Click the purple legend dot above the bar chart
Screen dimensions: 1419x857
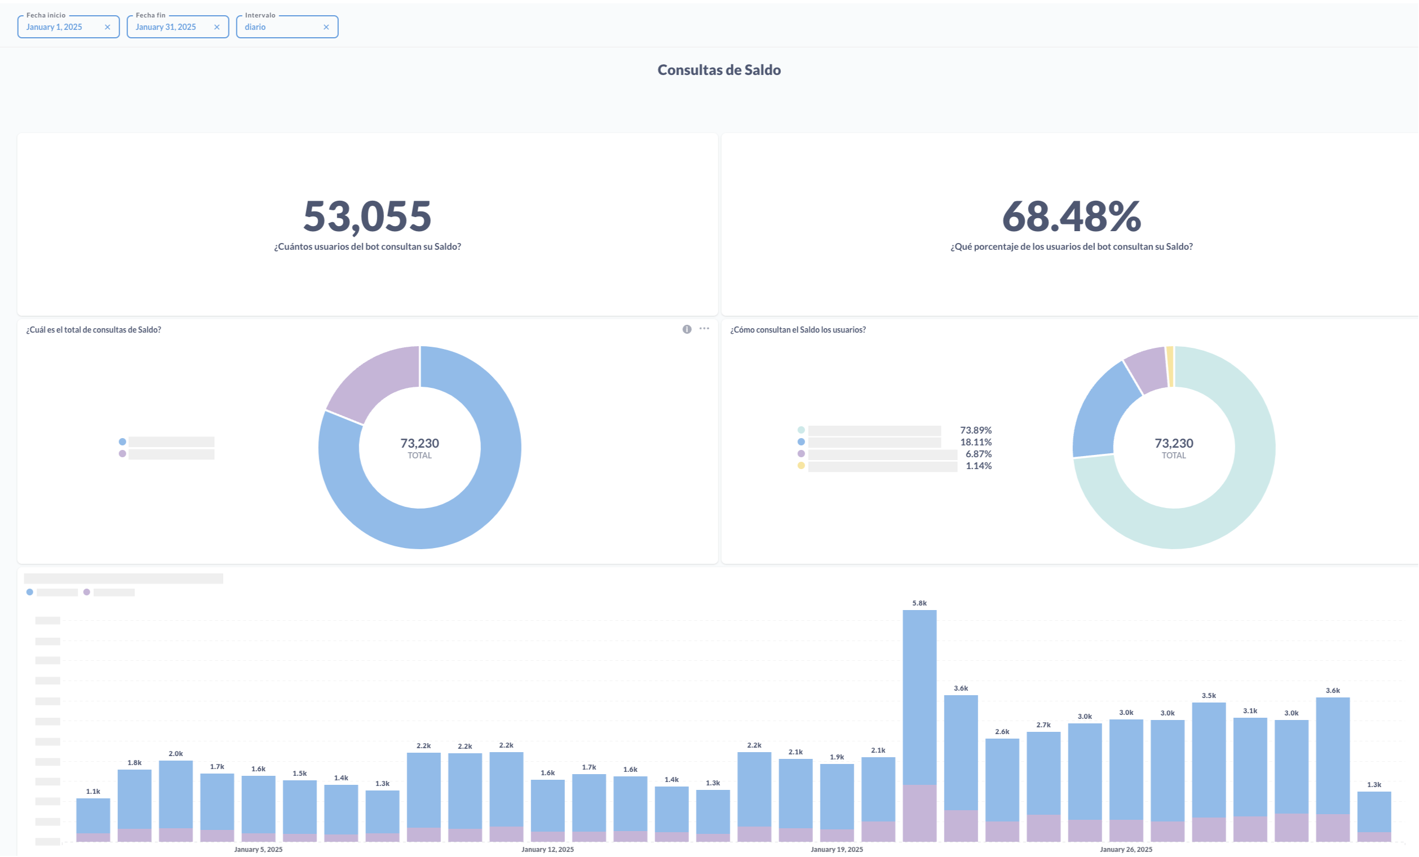(x=86, y=592)
